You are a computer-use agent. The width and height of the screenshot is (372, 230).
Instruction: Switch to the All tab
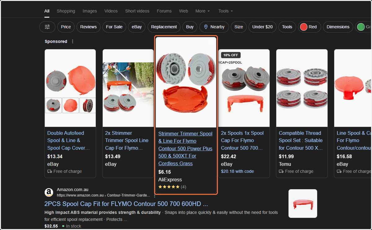coord(47,11)
